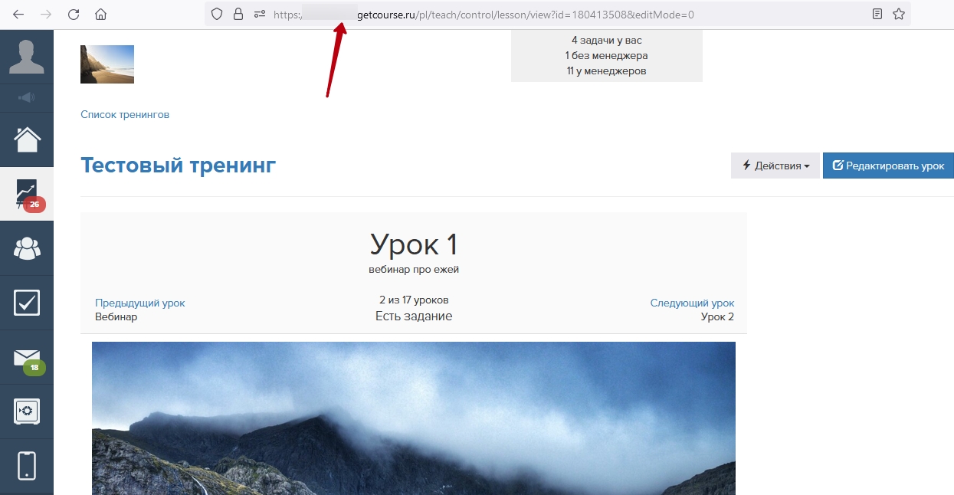Screen dimensions: 954x495
Task: Navigate to Предыдущий урок
Action: (x=139, y=303)
